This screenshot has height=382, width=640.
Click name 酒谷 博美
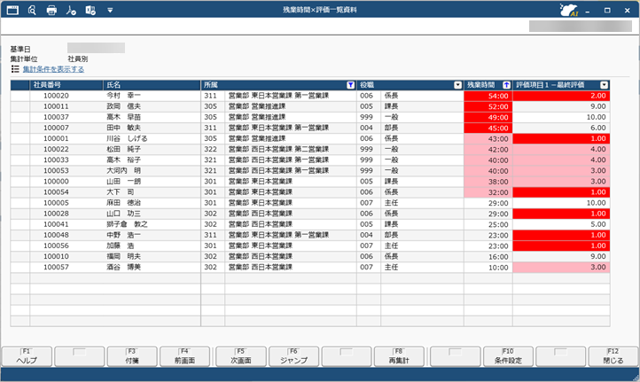pyautogui.click(x=124, y=267)
